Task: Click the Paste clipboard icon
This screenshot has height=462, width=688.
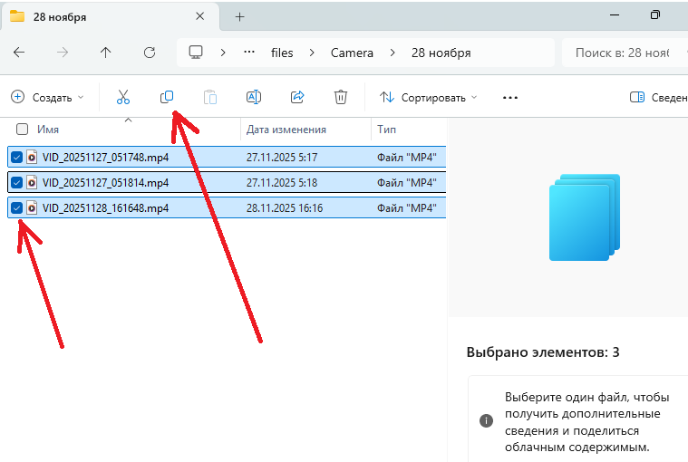Action: click(210, 97)
